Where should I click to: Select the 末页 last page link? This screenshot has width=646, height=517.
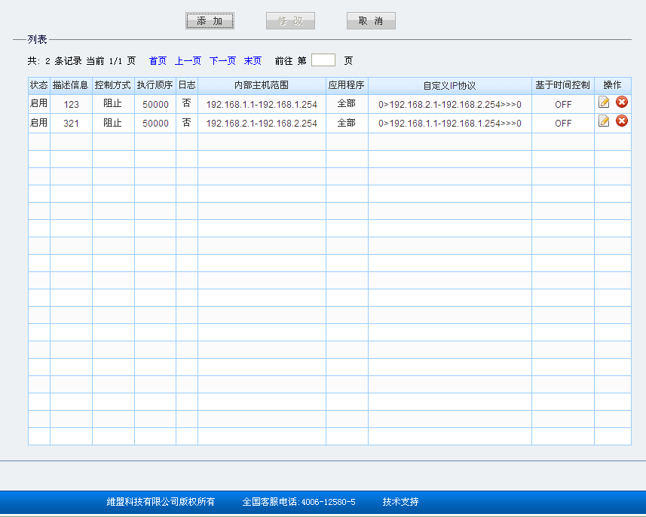click(x=253, y=61)
